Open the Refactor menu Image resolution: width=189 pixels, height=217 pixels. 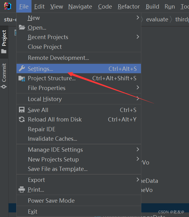click(x=128, y=6)
